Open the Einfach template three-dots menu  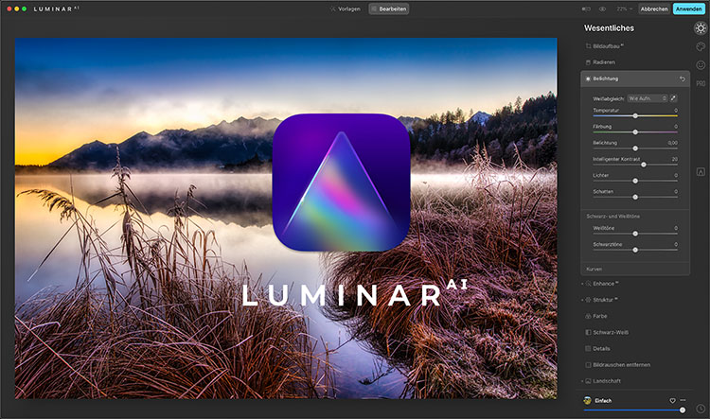pyautogui.click(x=683, y=400)
